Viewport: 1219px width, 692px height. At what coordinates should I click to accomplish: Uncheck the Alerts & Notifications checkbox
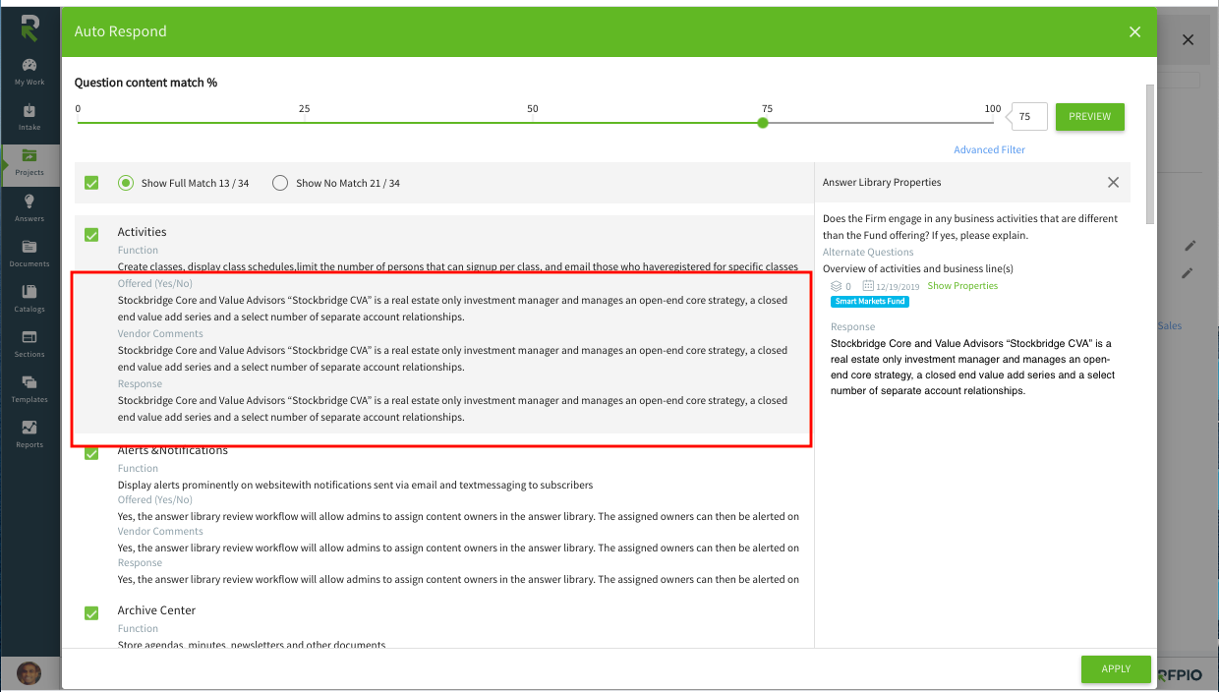click(91, 453)
